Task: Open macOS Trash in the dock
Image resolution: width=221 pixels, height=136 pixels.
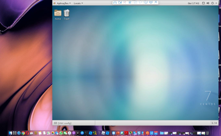Action: tap(207, 133)
